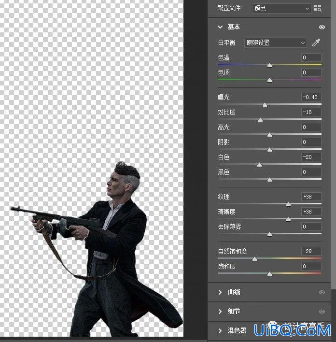
Task: Click the 自然饱和度 value field showing -29
Action: coord(311,251)
